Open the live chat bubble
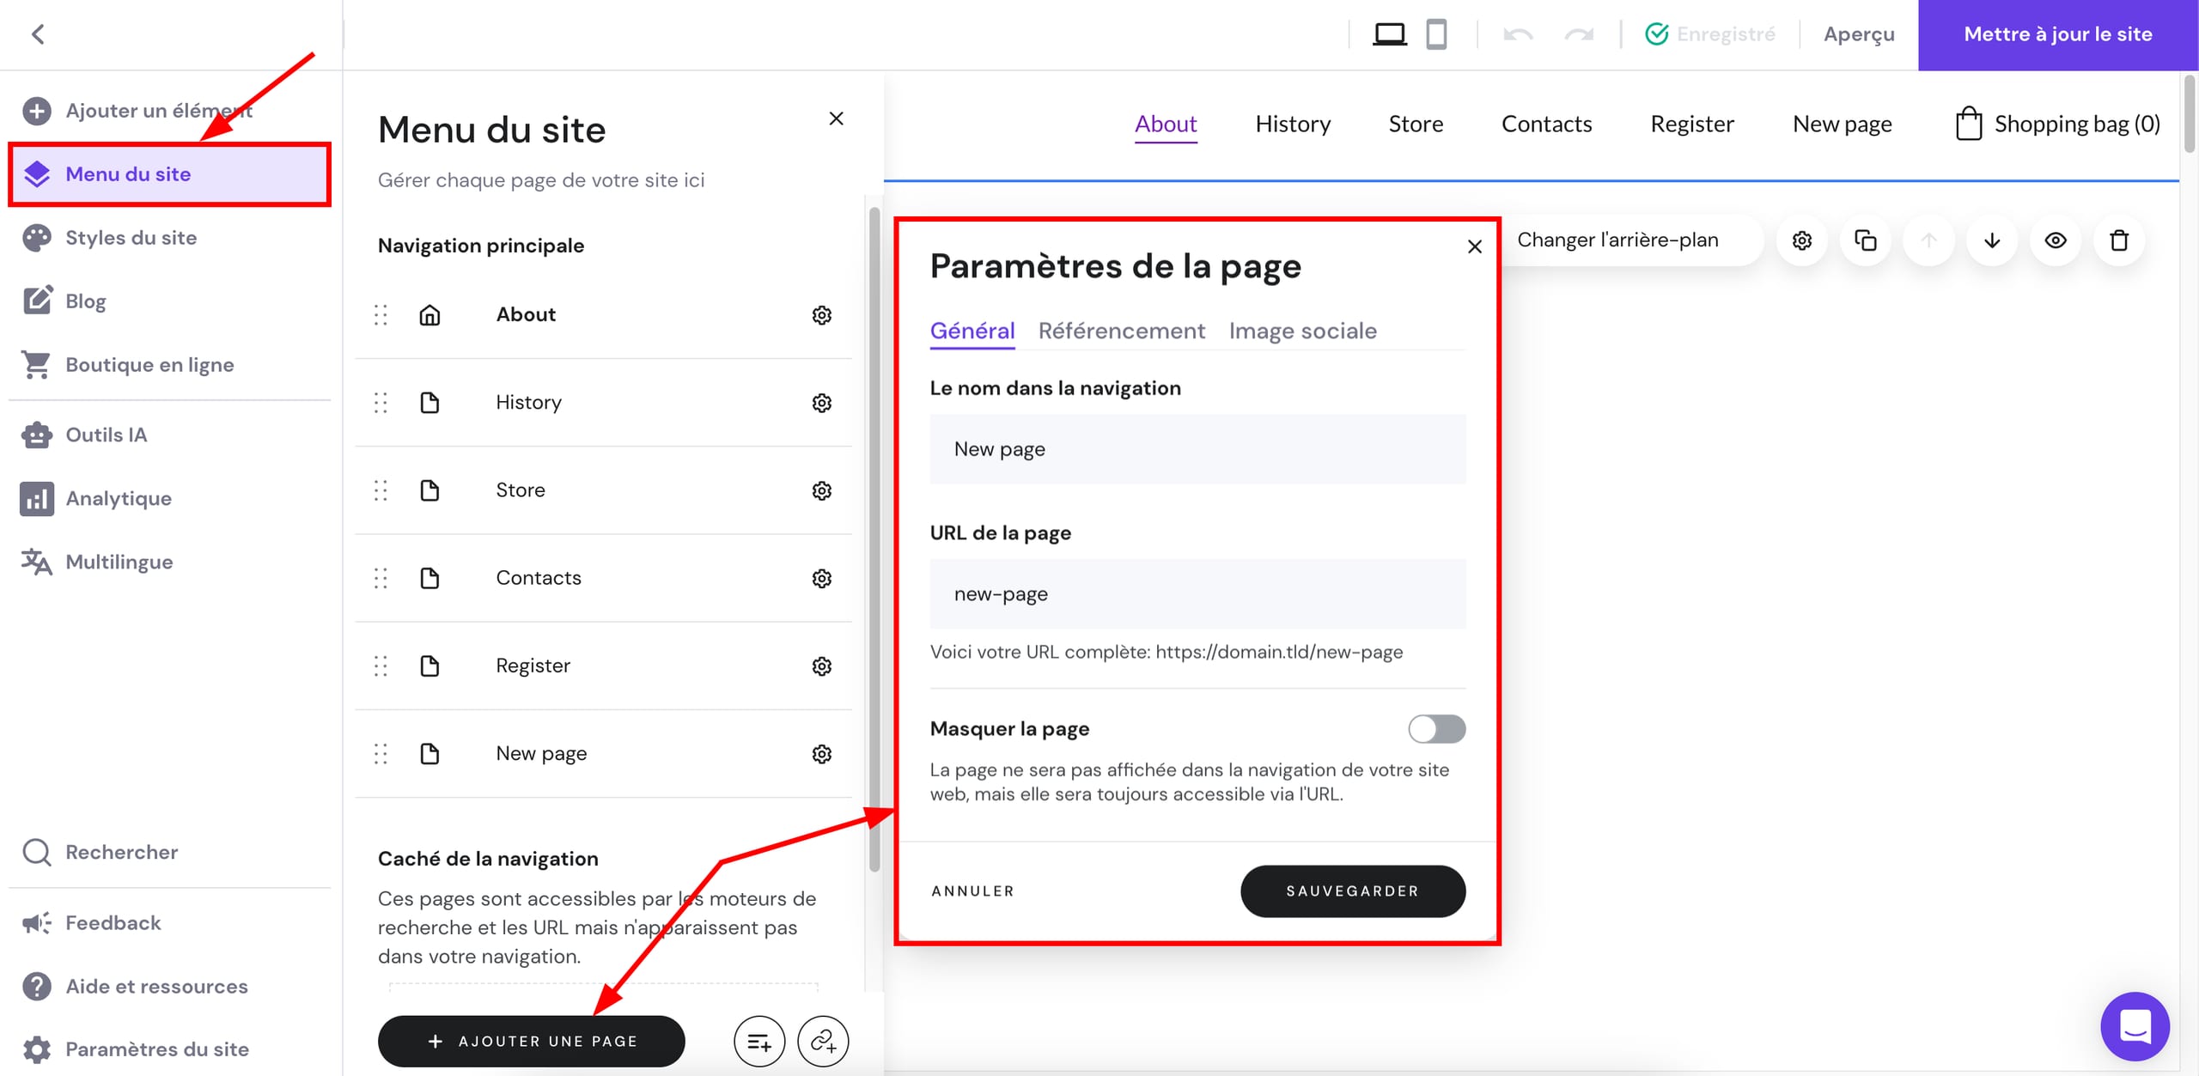Viewport: 2199px width, 1076px height. coord(2135,1025)
